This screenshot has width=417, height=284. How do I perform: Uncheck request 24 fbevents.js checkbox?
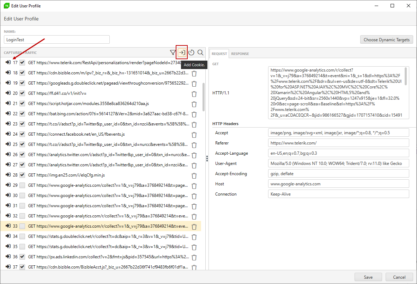22,134
